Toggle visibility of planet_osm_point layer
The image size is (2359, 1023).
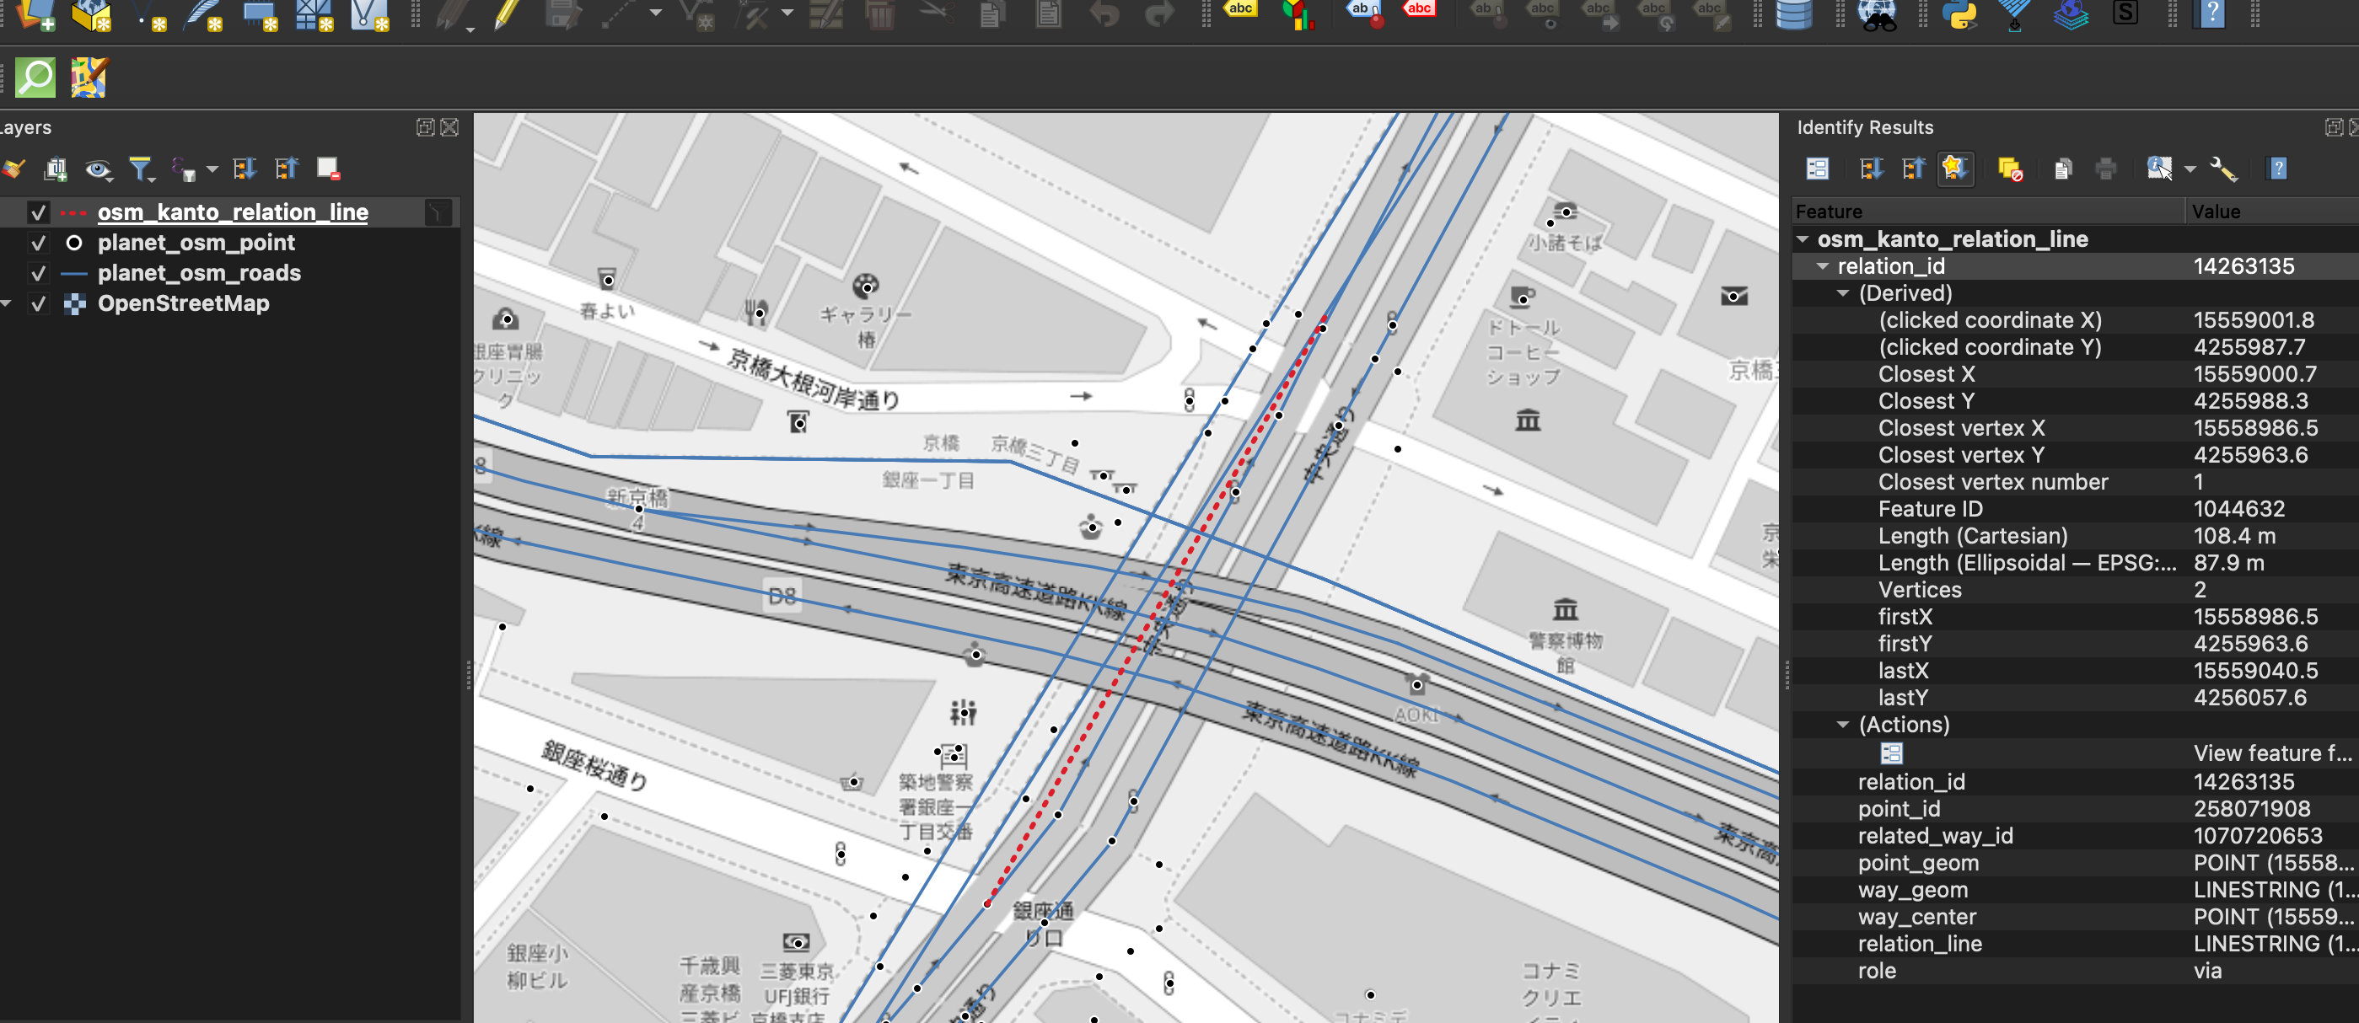(x=39, y=243)
